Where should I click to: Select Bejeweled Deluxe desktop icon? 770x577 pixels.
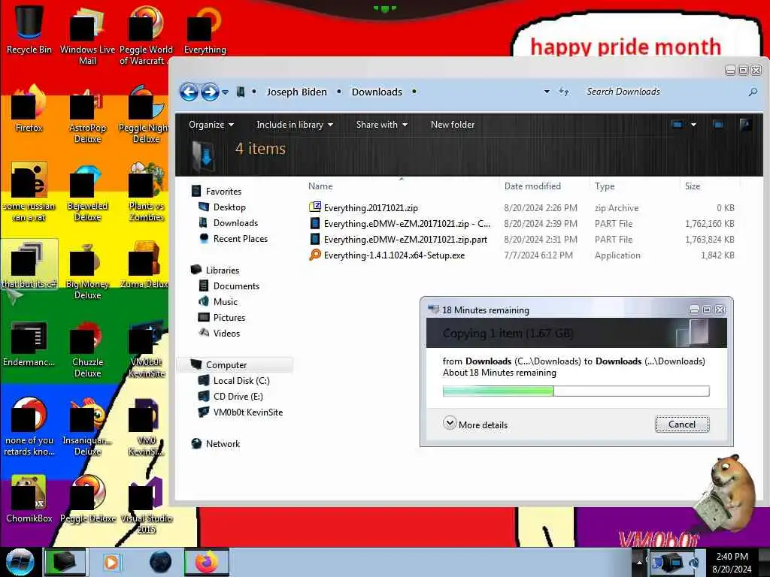pyautogui.click(x=87, y=192)
